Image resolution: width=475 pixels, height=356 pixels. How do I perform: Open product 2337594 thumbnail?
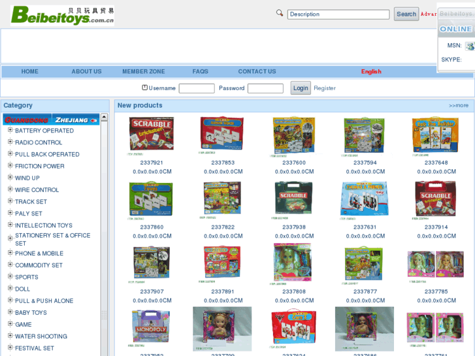(365, 135)
